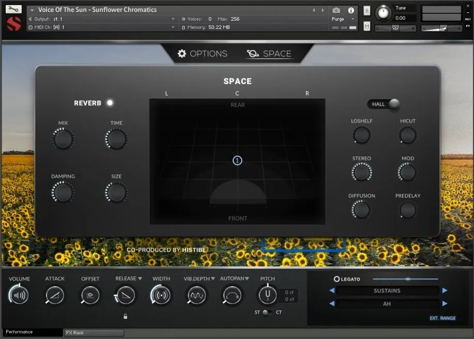Toggle the Mute M button
This screenshot has height=339, width=474.
pos(366,26)
